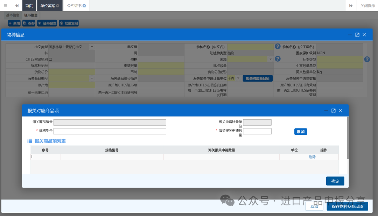Click the 添加 button in the dialog
Screen dimensions: 378x216
301,131
